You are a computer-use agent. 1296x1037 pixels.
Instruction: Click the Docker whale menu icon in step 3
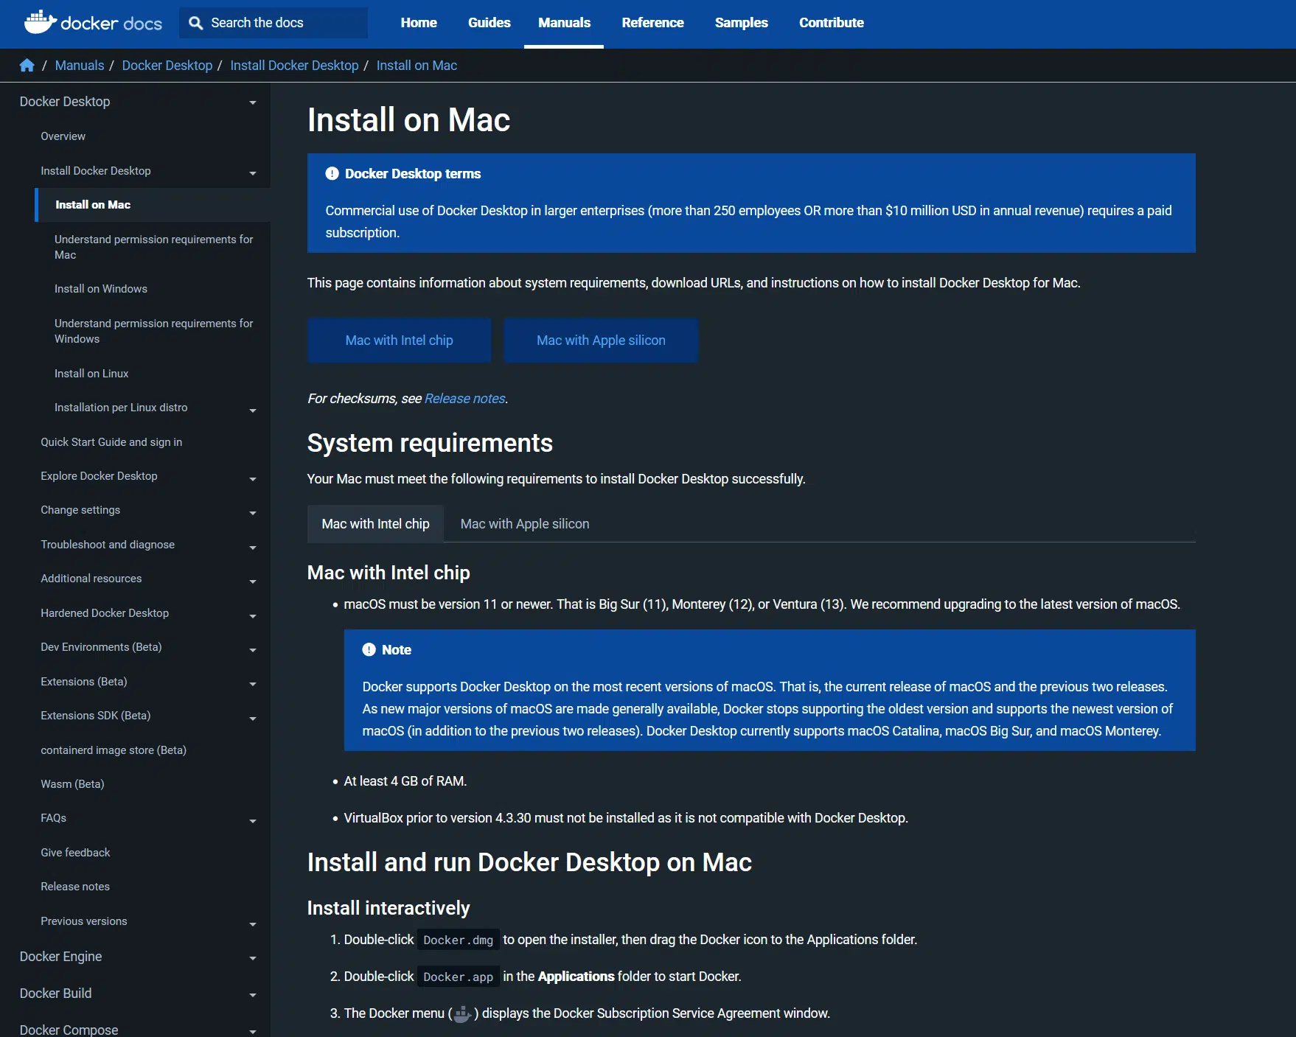pos(462,1014)
